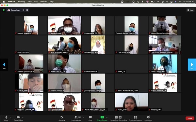Open the Edit menu

click(x=36, y=2)
